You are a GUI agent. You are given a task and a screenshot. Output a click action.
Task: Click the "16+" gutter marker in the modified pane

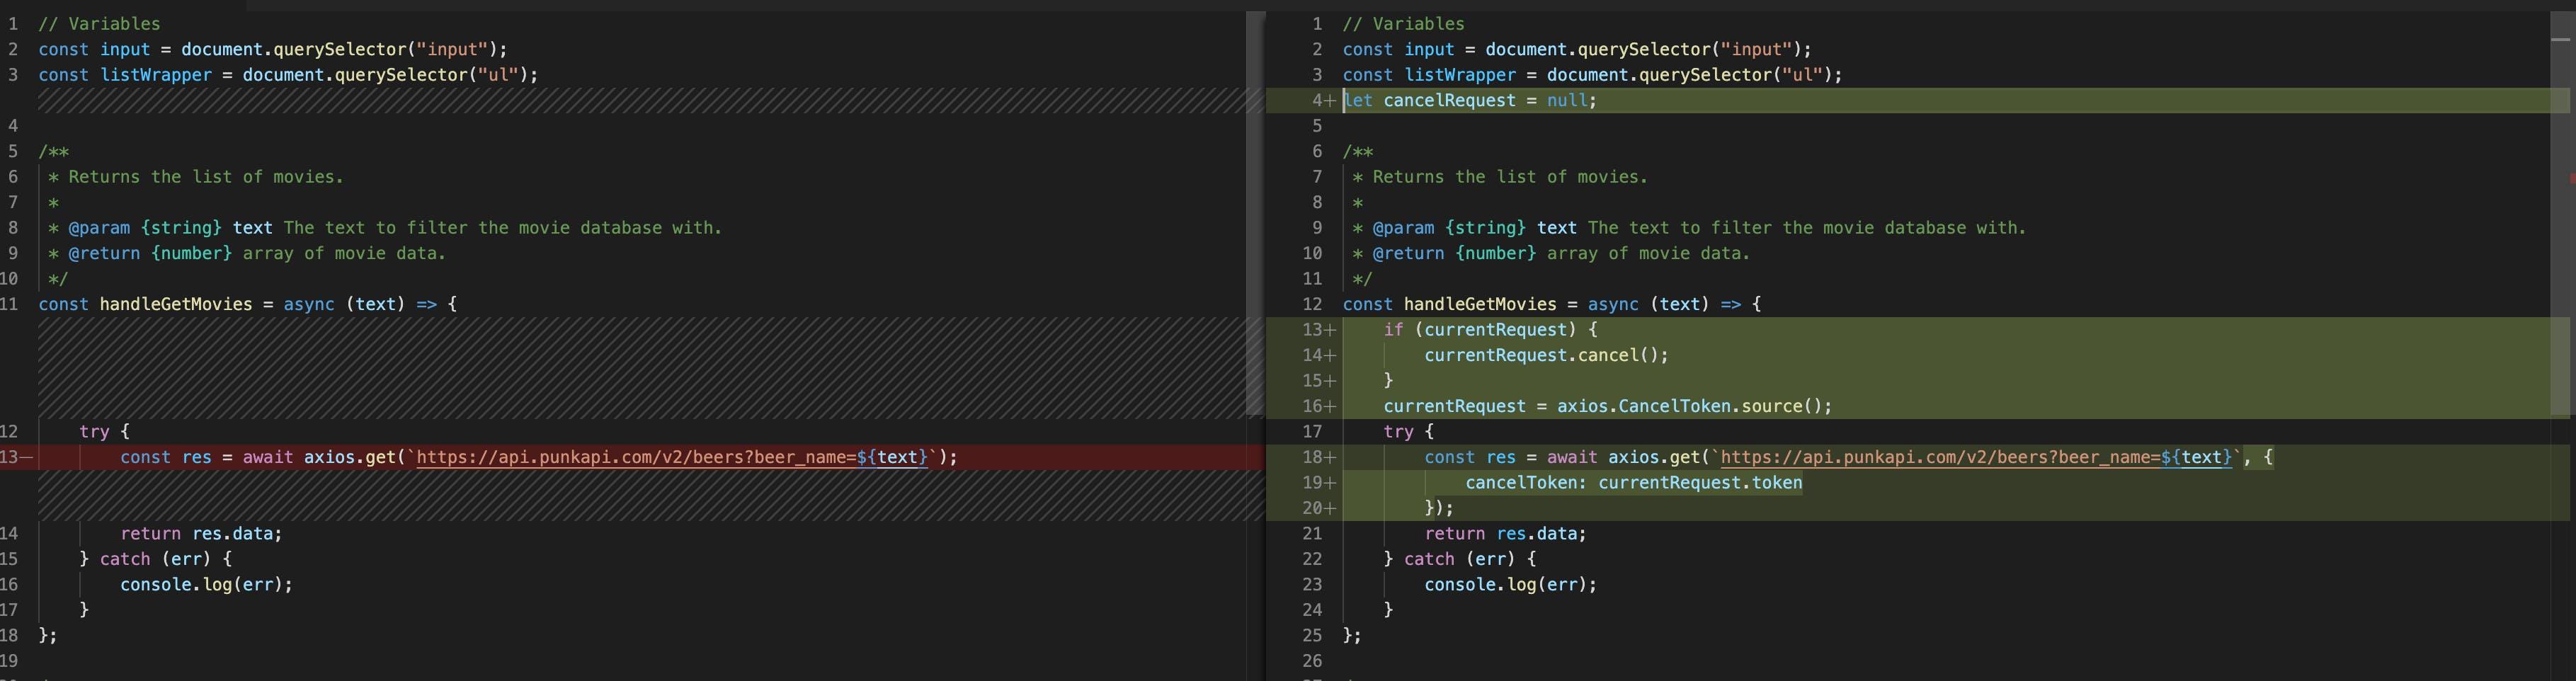[1319, 406]
